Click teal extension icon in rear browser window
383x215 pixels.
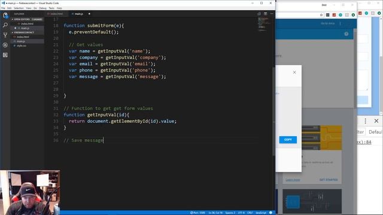(x=366, y=13)
